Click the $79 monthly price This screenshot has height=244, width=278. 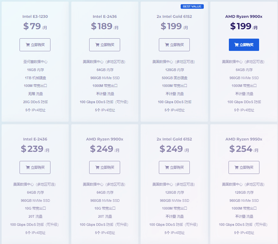coord(35,26)
